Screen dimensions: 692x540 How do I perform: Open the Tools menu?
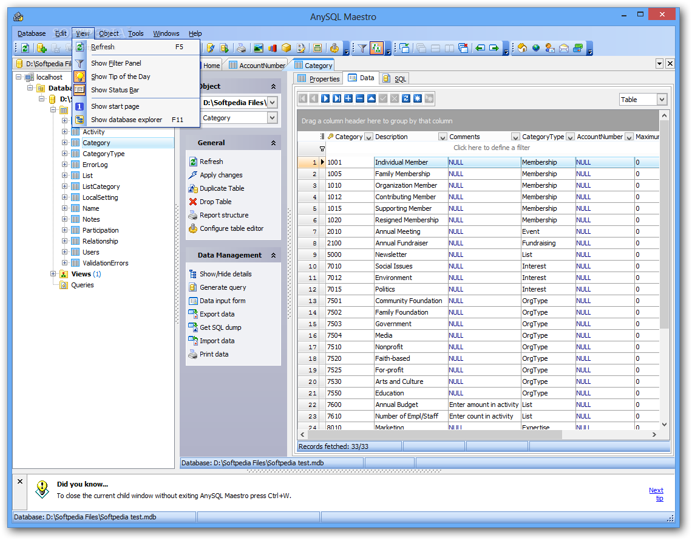(x=136, y=33)
